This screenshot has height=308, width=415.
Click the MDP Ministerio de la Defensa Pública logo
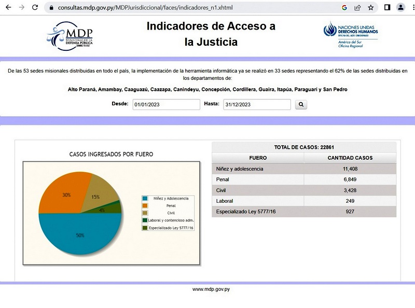[x=70, y=36]
